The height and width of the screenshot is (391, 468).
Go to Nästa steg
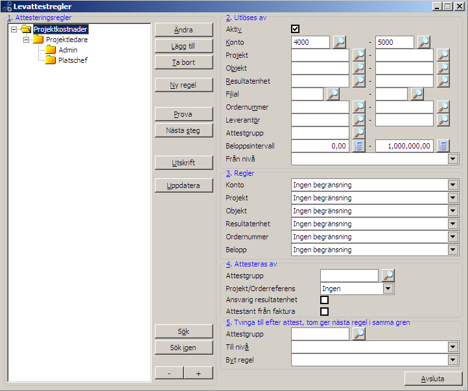tap(184, 130)
